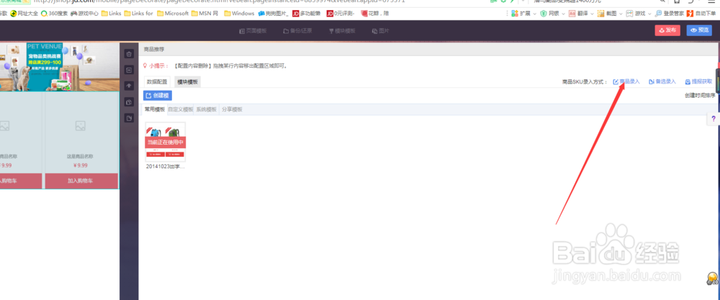Click the blue 预览 preview button
This screenshot has width=720, height=300.
699,30
